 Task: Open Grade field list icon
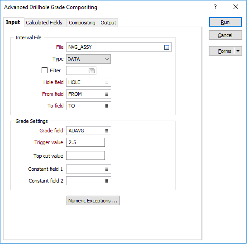[107, 131]
